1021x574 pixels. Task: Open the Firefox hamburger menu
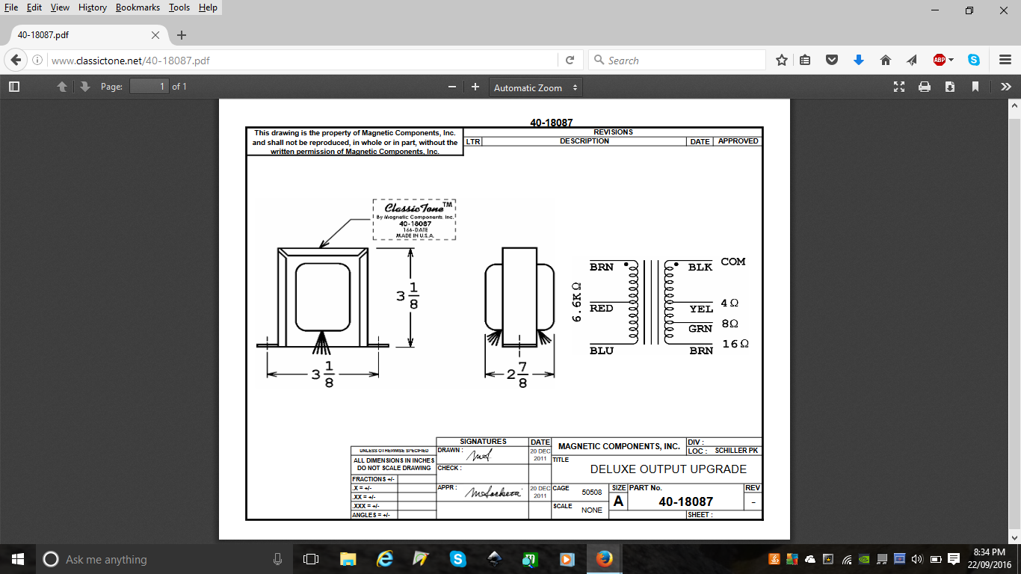coord(1005,60)
